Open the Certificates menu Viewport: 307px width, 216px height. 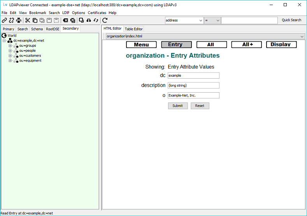[x=97, y=13]
